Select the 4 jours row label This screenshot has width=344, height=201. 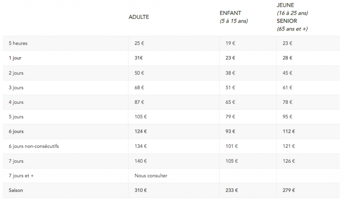click(x=16, y=102)
